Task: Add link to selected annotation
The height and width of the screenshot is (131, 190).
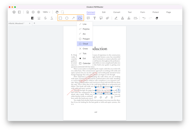Action: pyautogui.click(x=106, y=97)
